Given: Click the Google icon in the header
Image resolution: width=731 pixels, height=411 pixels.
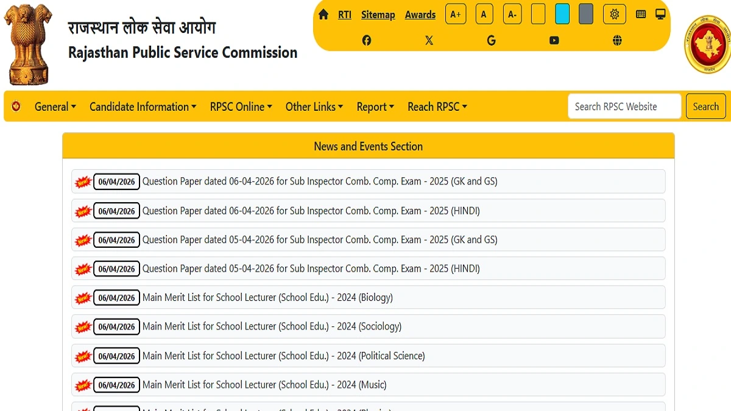Looking at the screenshot, I should pos(491,40).
